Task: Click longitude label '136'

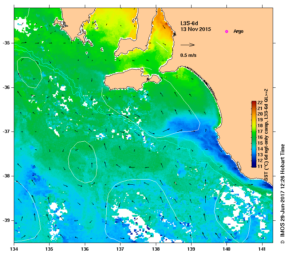Action: (85, 249)
